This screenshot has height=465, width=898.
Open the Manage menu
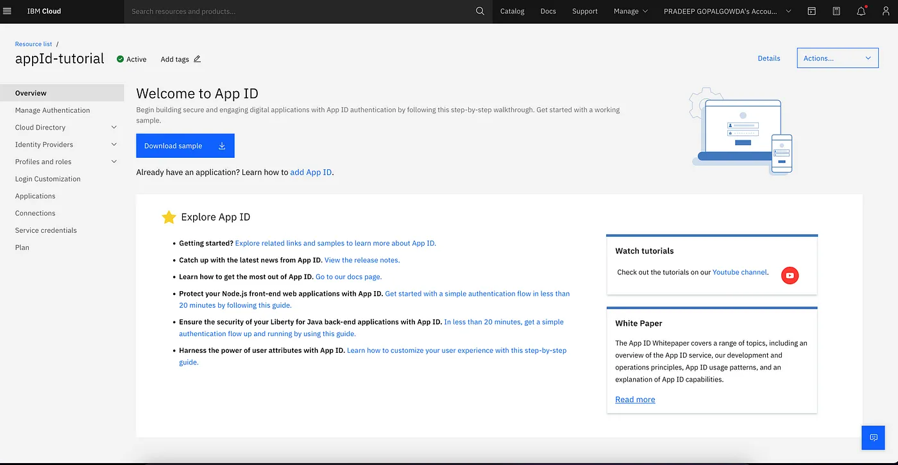631,11
